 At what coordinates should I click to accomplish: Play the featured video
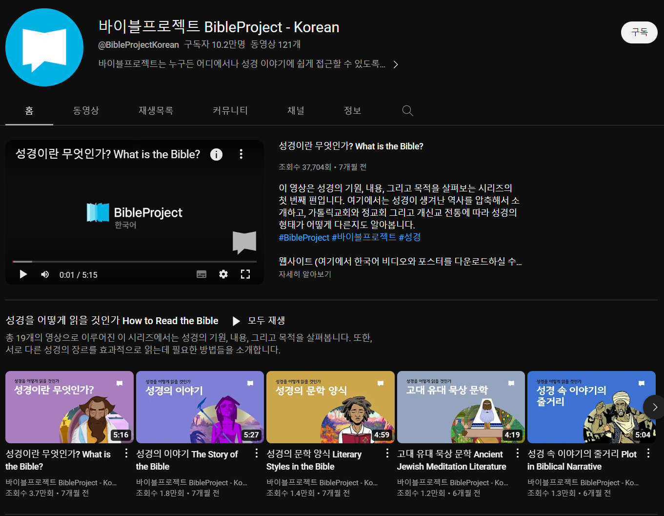(23, 274)
